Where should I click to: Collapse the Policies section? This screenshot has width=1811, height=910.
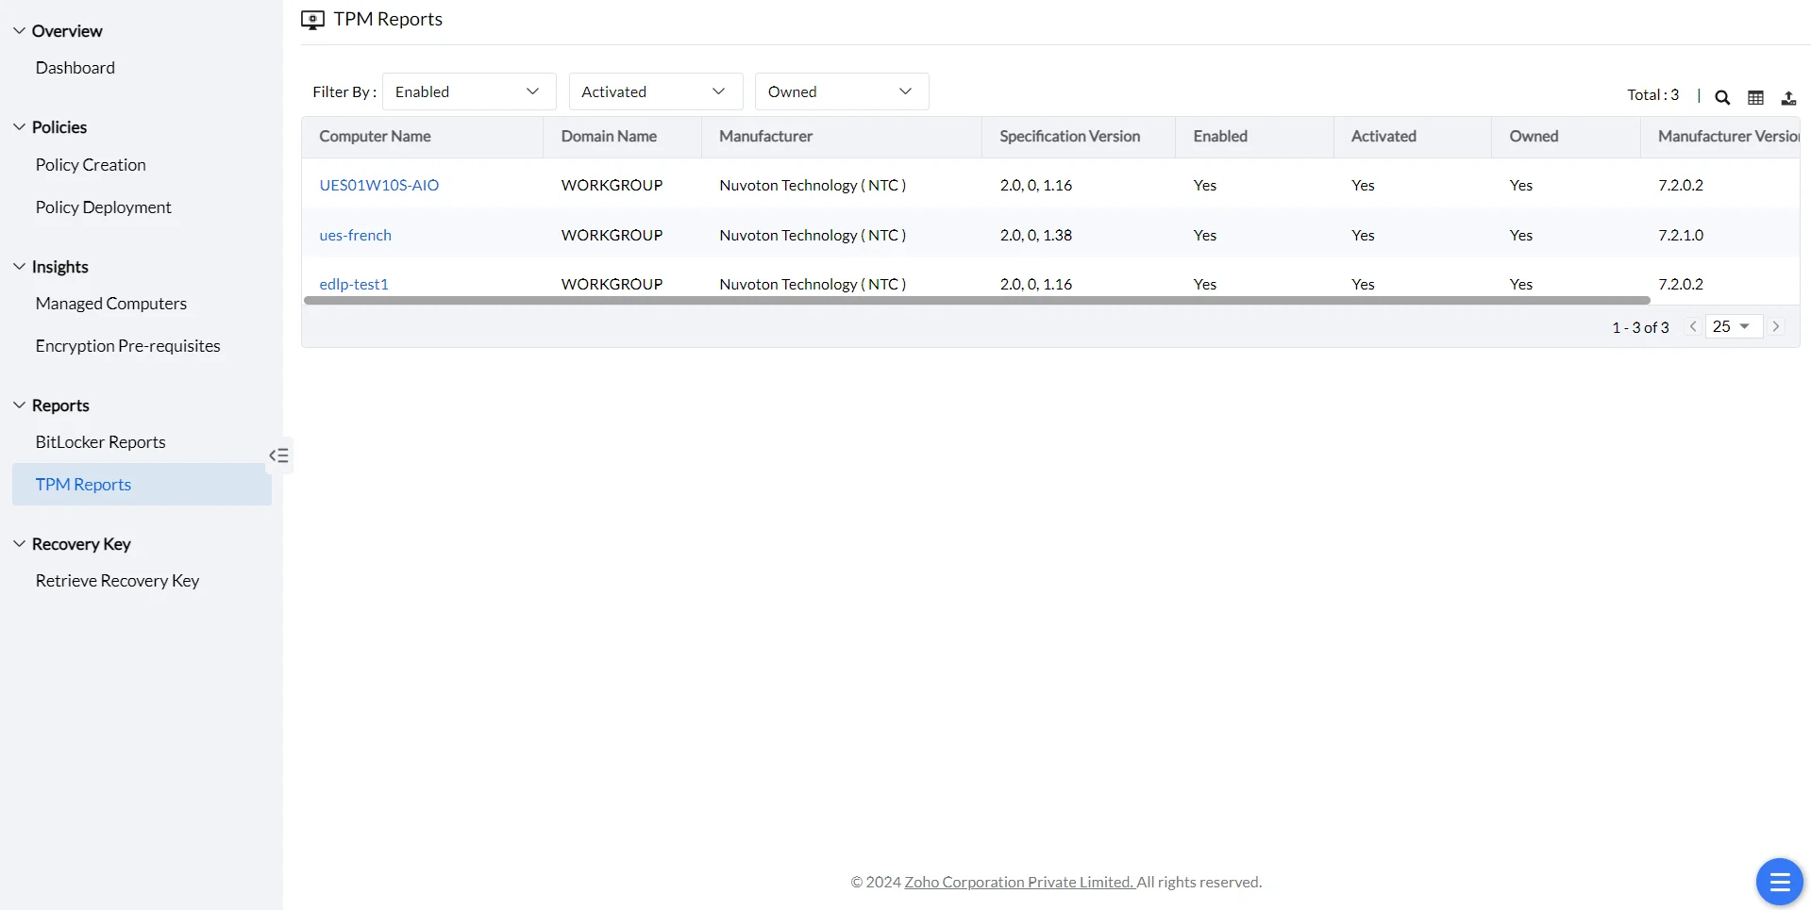[x=19, y=126]
